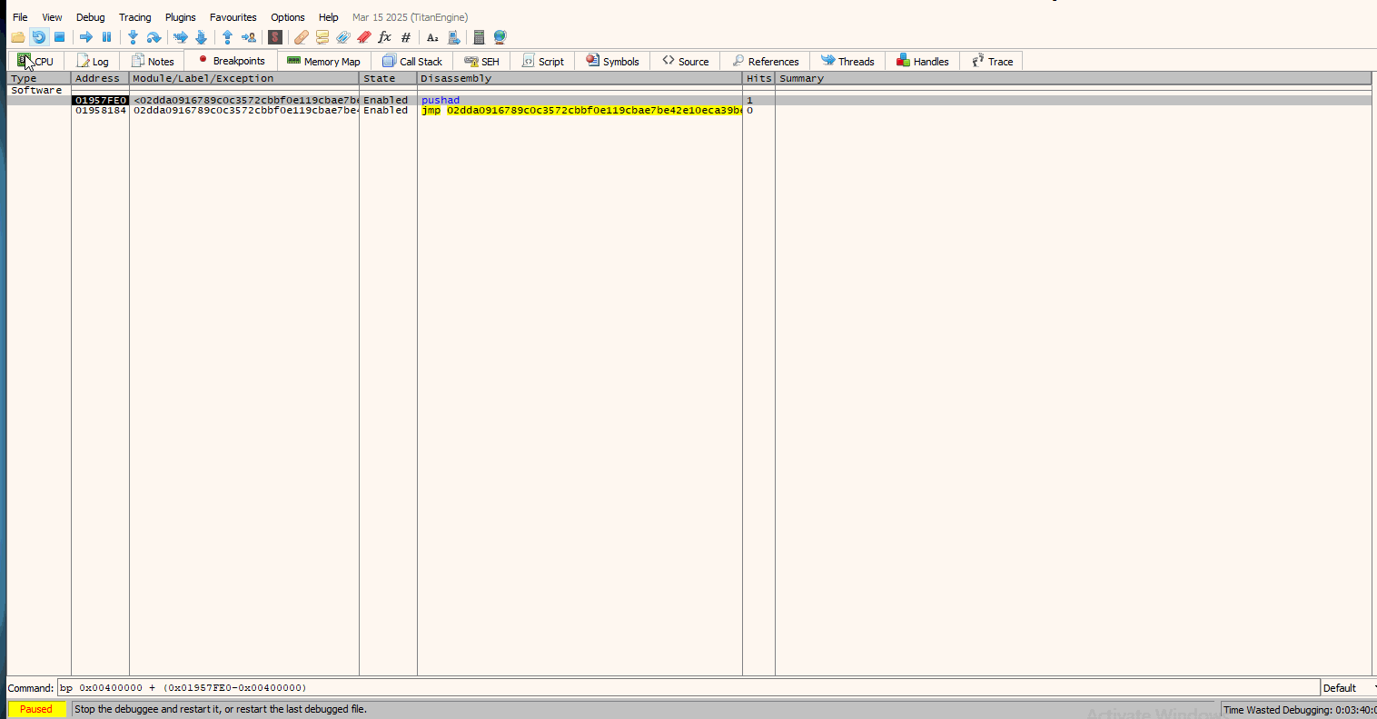
Task: Switch to the References tab
Action: (x=766, y=61)
